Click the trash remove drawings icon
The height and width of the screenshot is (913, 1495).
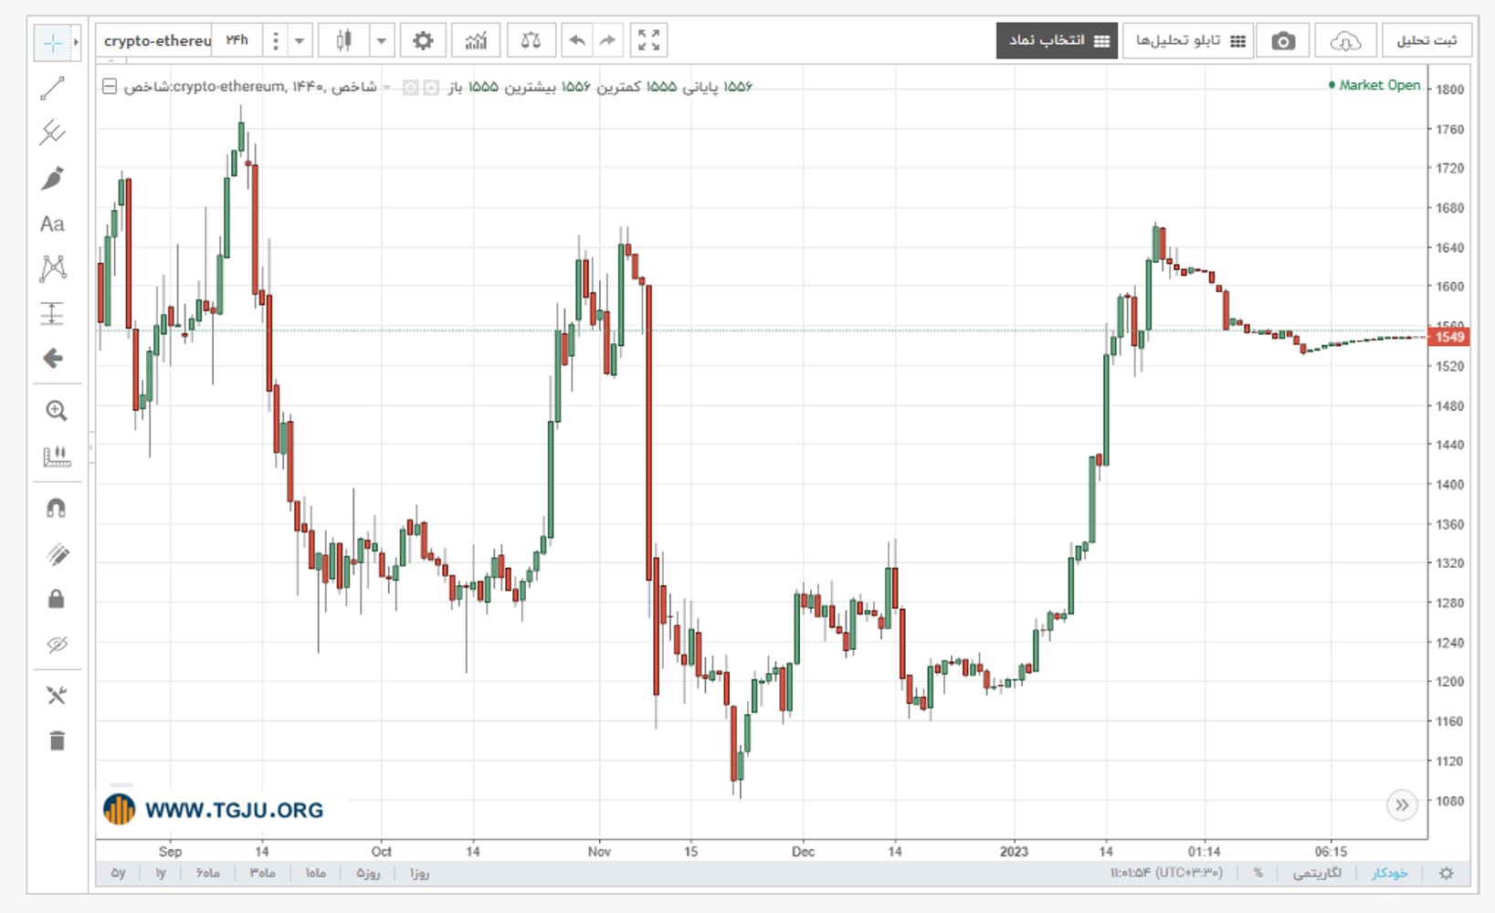57,740
